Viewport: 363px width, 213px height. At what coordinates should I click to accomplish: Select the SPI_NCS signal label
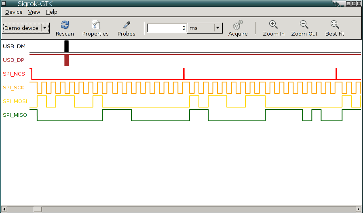[14, 74]
